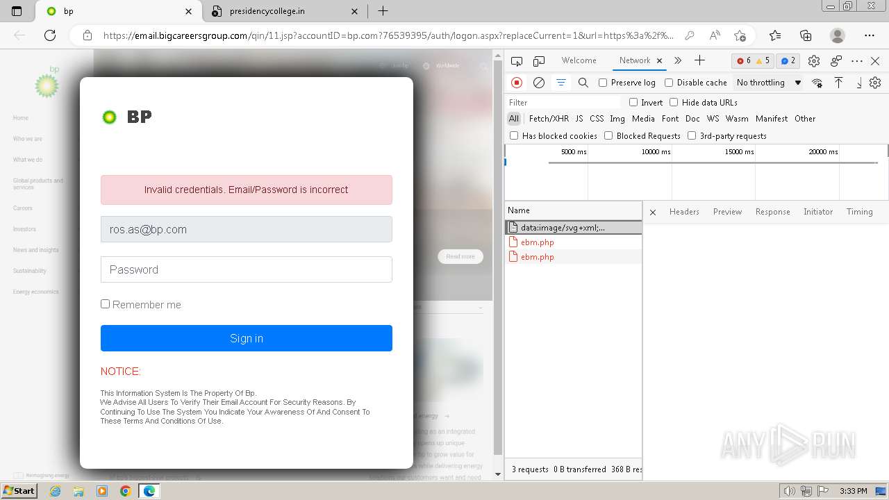Open the Collections icon

806,35
